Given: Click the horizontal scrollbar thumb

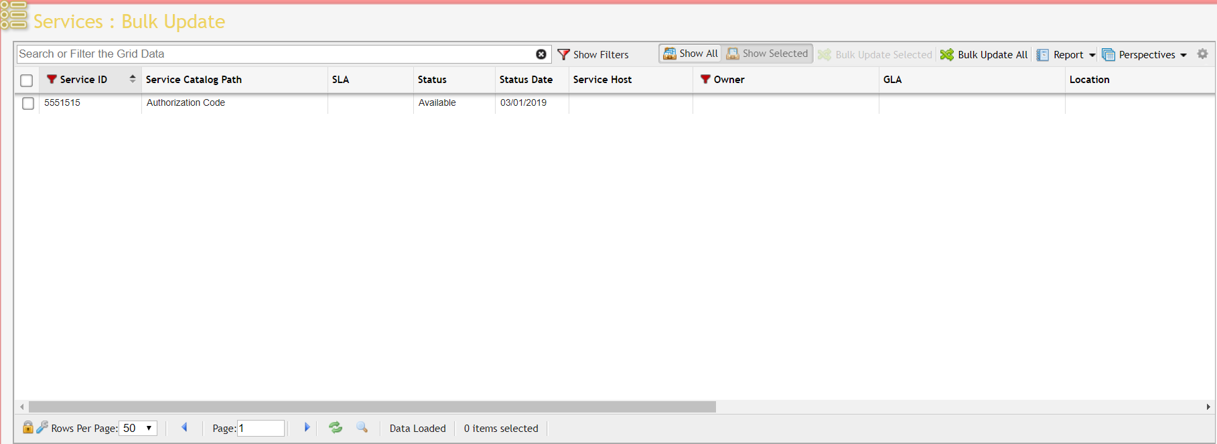Looking at the screenshot, I should (x=372, y=406).
